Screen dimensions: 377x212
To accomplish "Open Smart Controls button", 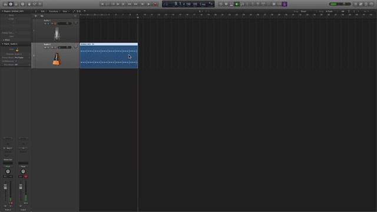I will tap(29, 4).
